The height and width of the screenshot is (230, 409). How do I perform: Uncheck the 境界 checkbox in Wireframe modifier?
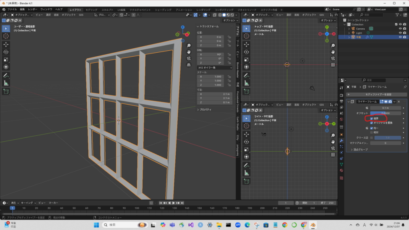pos(372,119)
